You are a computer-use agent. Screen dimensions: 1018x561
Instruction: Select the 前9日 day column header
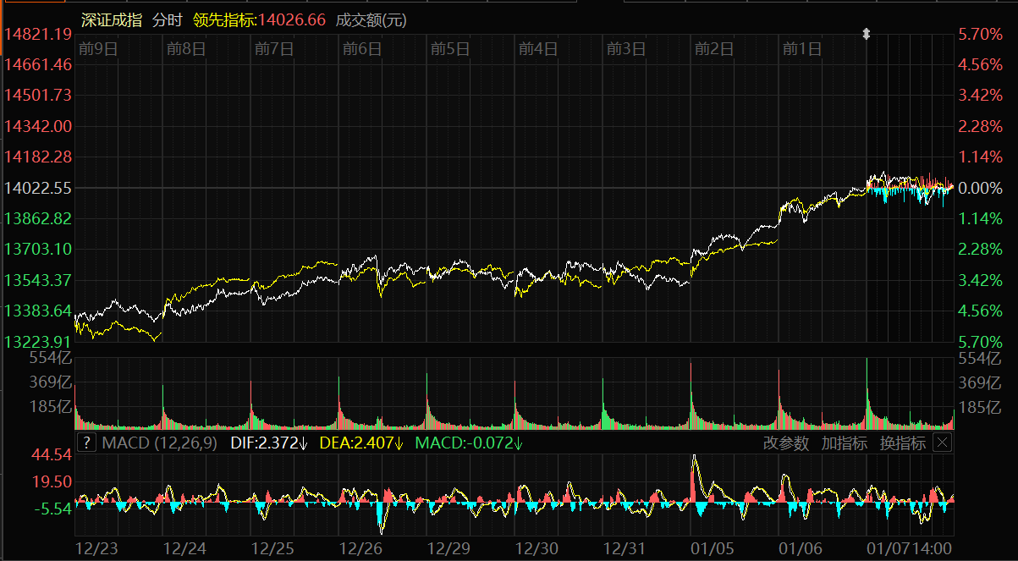click(x=98, y=49)
